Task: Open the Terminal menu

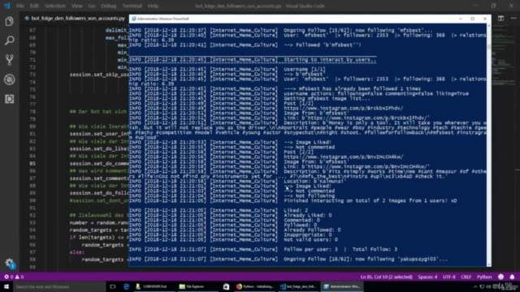Action: coord(132,6)
